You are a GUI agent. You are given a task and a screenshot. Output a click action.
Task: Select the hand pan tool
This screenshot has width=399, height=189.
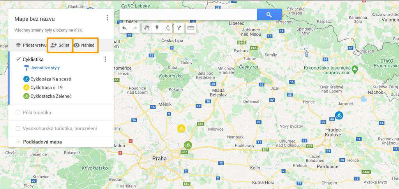tap(147, 28)
